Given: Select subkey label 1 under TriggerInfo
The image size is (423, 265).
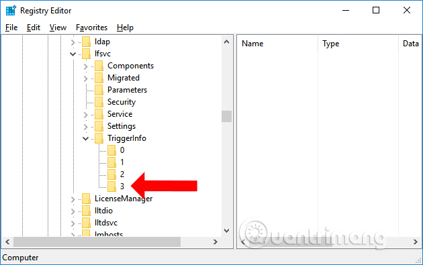Looking at the screenshot, I should (122, 162).
